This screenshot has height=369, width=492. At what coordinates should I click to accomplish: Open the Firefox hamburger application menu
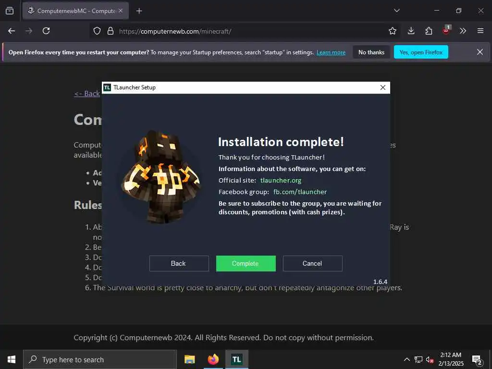480,31
